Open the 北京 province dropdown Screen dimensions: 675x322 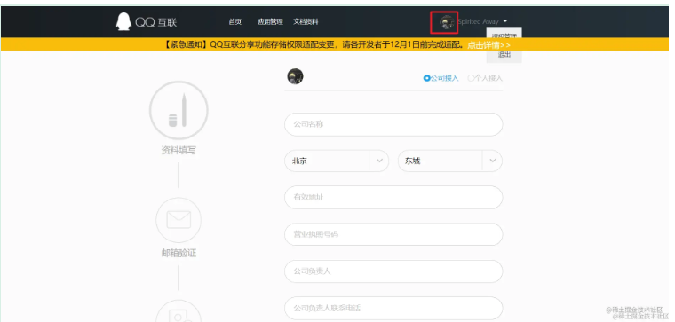click(x=337, y=161)
